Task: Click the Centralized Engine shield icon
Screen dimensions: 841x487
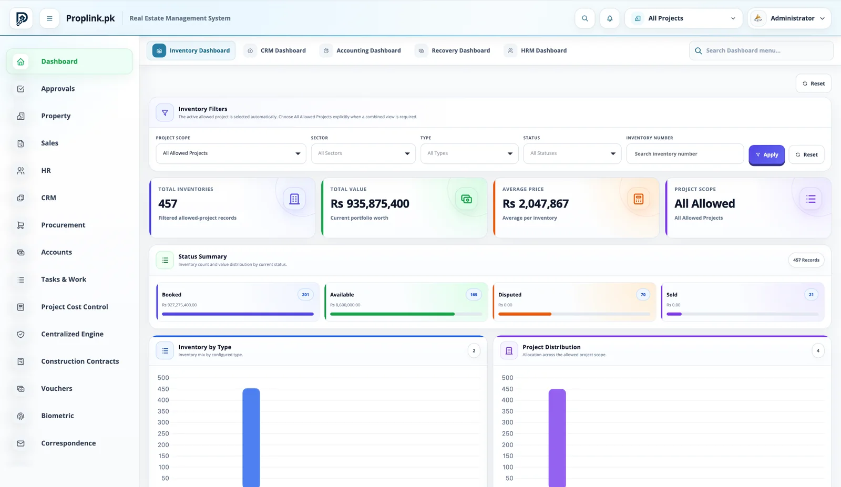Action: (20, 334)
